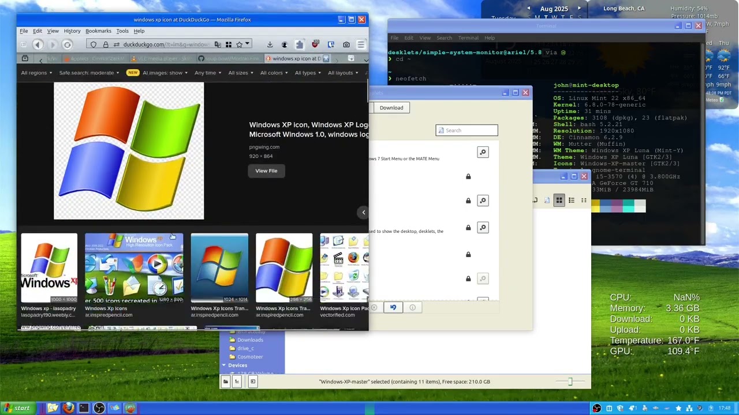
Task: Click the Search field in Applets window
Action: 466,130
